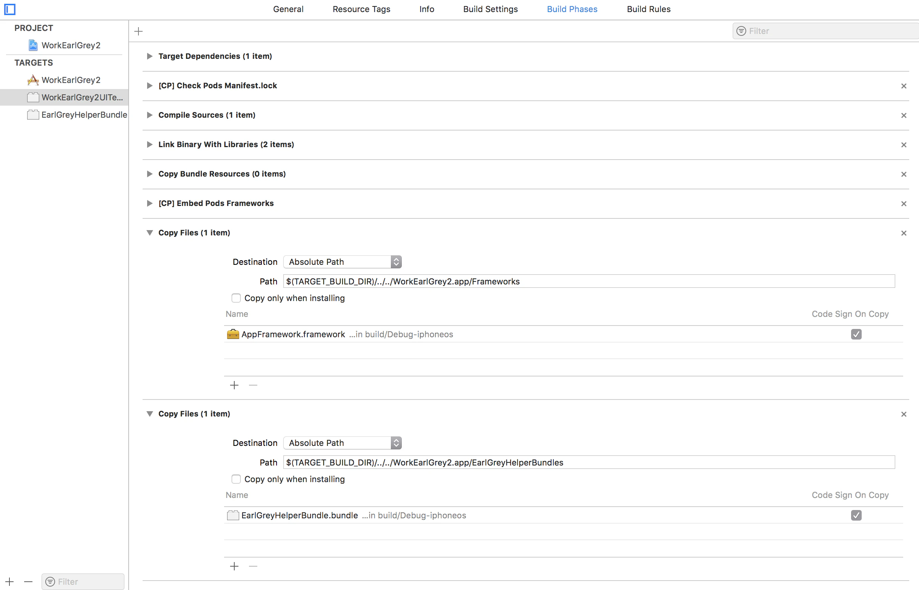
Task: Open the Build Rules tab
Action: [649, 9]
